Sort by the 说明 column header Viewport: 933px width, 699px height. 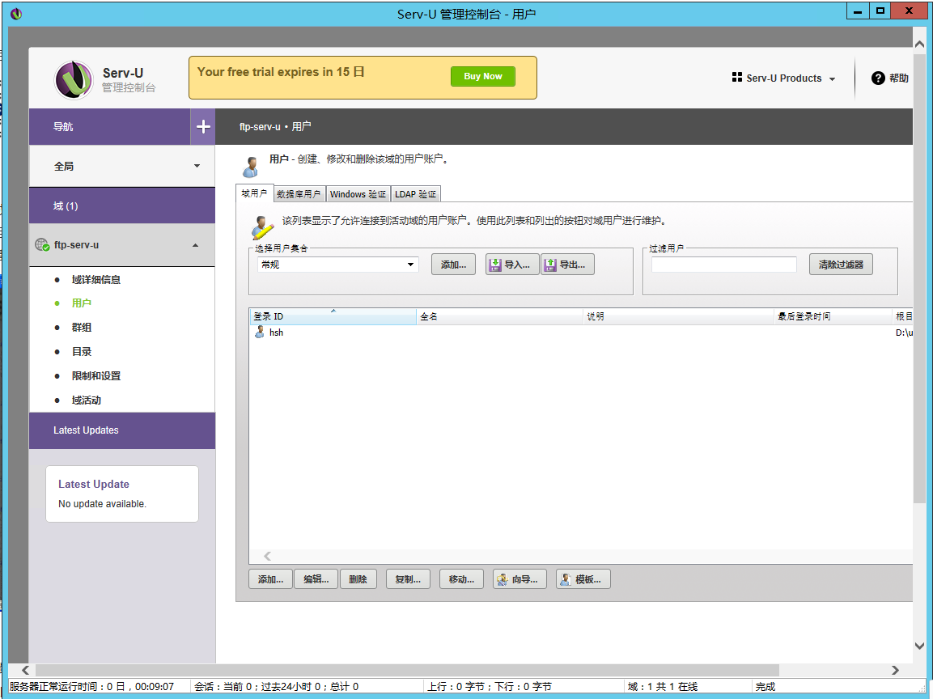pos(678,316)
